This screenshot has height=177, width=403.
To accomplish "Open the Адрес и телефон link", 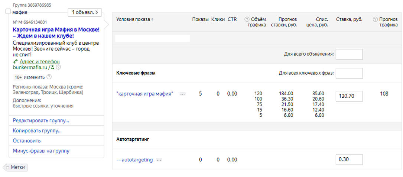I will 40,61.
